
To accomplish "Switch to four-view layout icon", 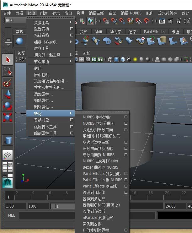I will coord(8,167).
